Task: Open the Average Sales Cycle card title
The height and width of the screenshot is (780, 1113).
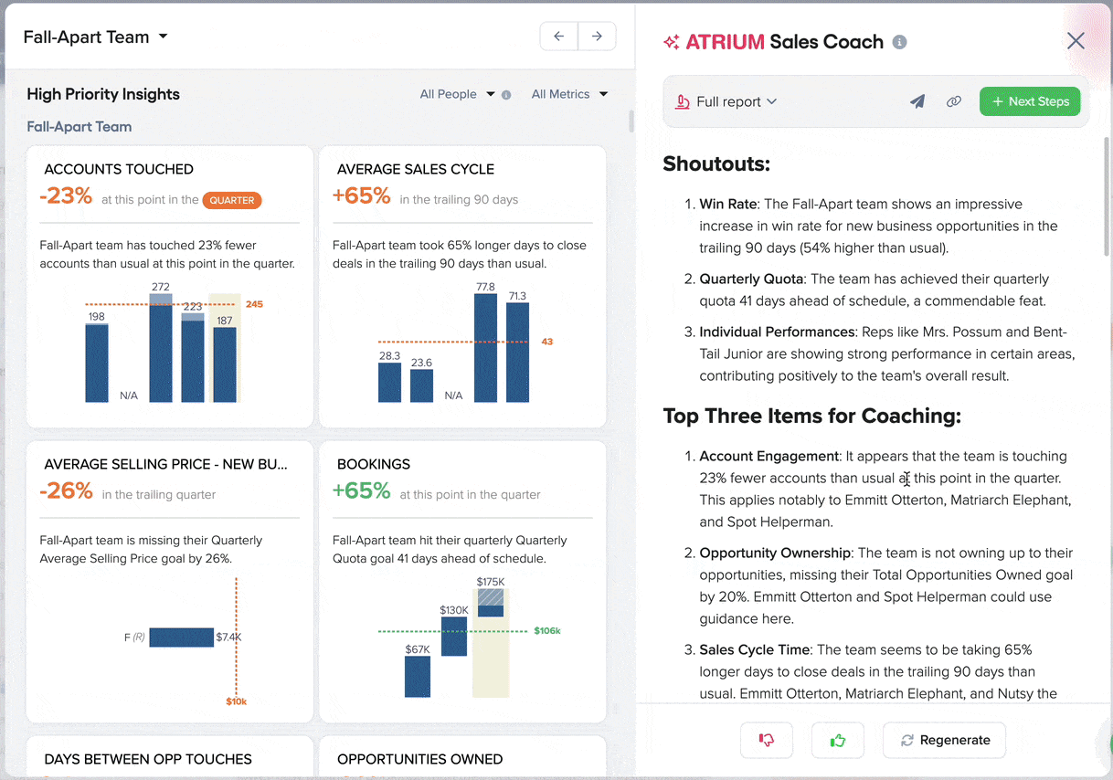Action: coord(416,169)
